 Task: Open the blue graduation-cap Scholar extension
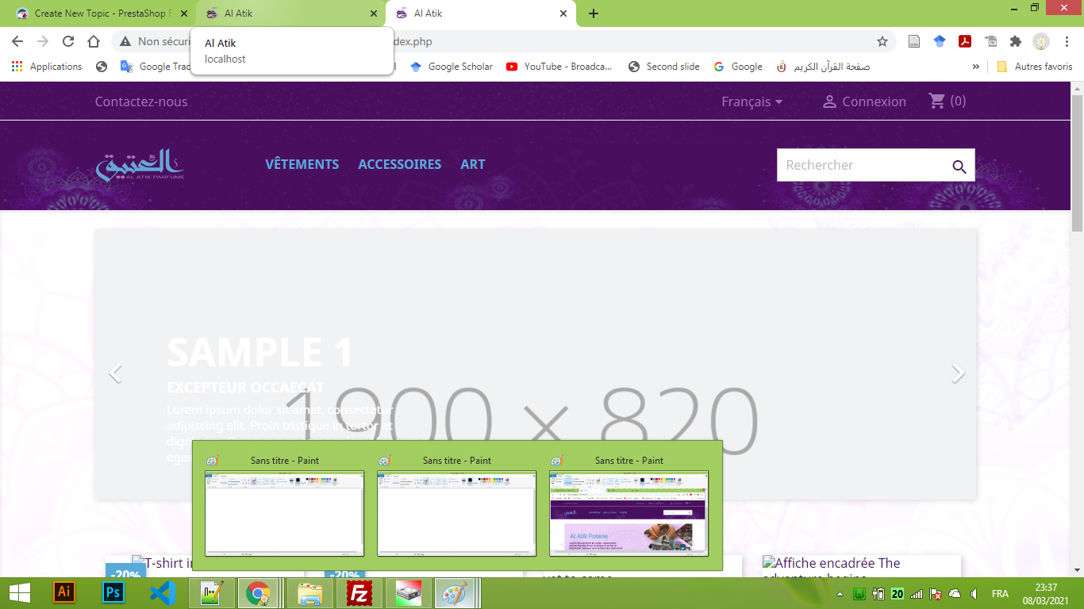tap(940, 41)
